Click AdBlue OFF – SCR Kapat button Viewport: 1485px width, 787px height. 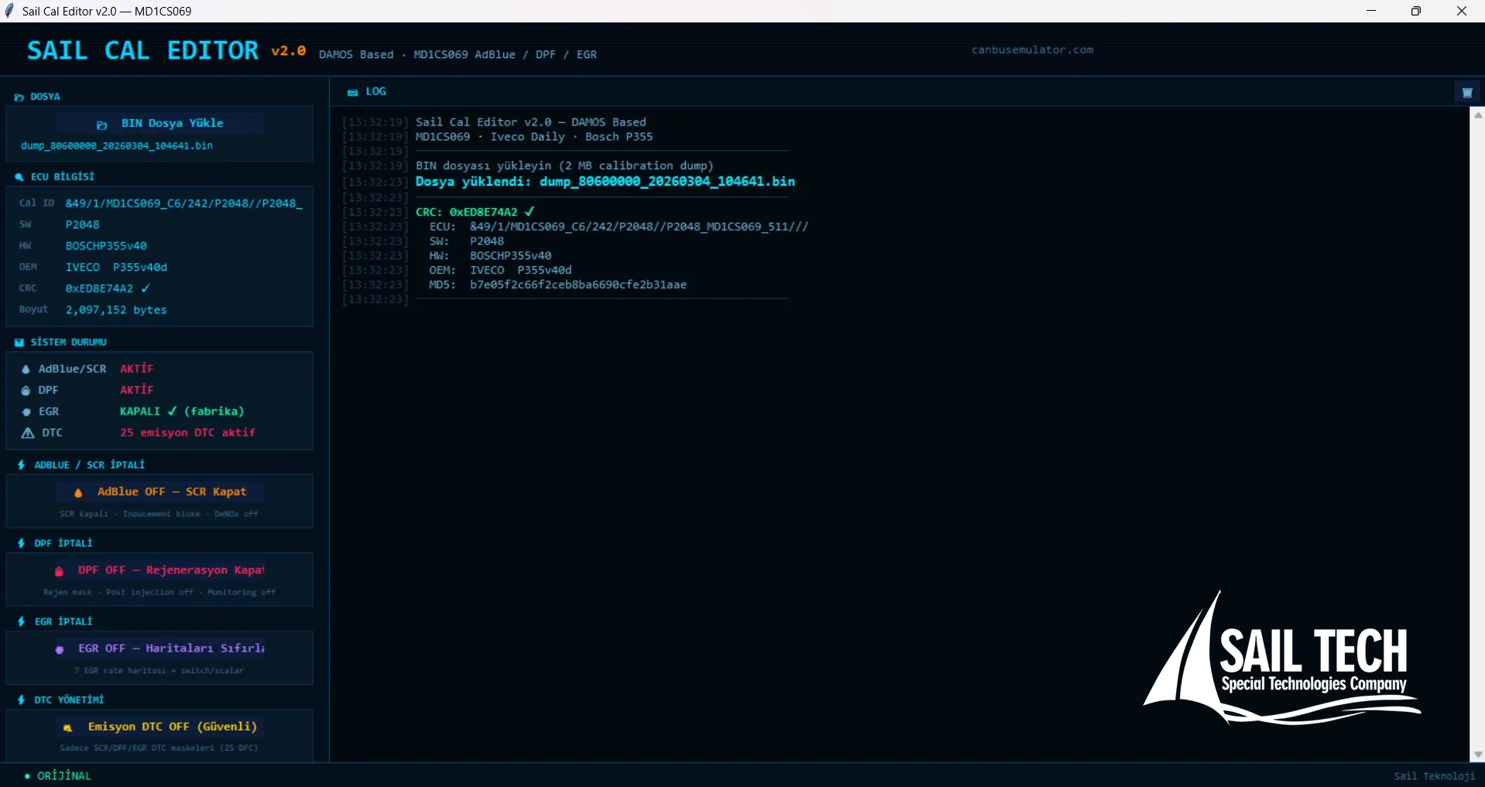coord(159,492)
